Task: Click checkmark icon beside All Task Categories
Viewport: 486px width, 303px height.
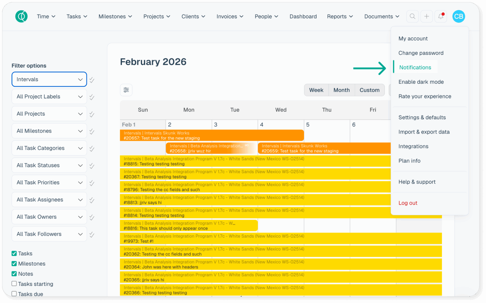Action: [x=92, y=148]
